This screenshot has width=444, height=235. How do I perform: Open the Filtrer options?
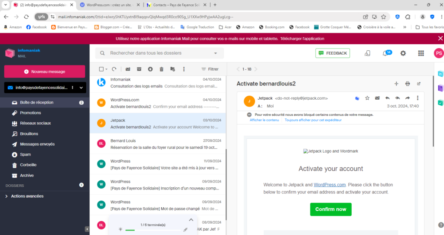pos(210,69)
